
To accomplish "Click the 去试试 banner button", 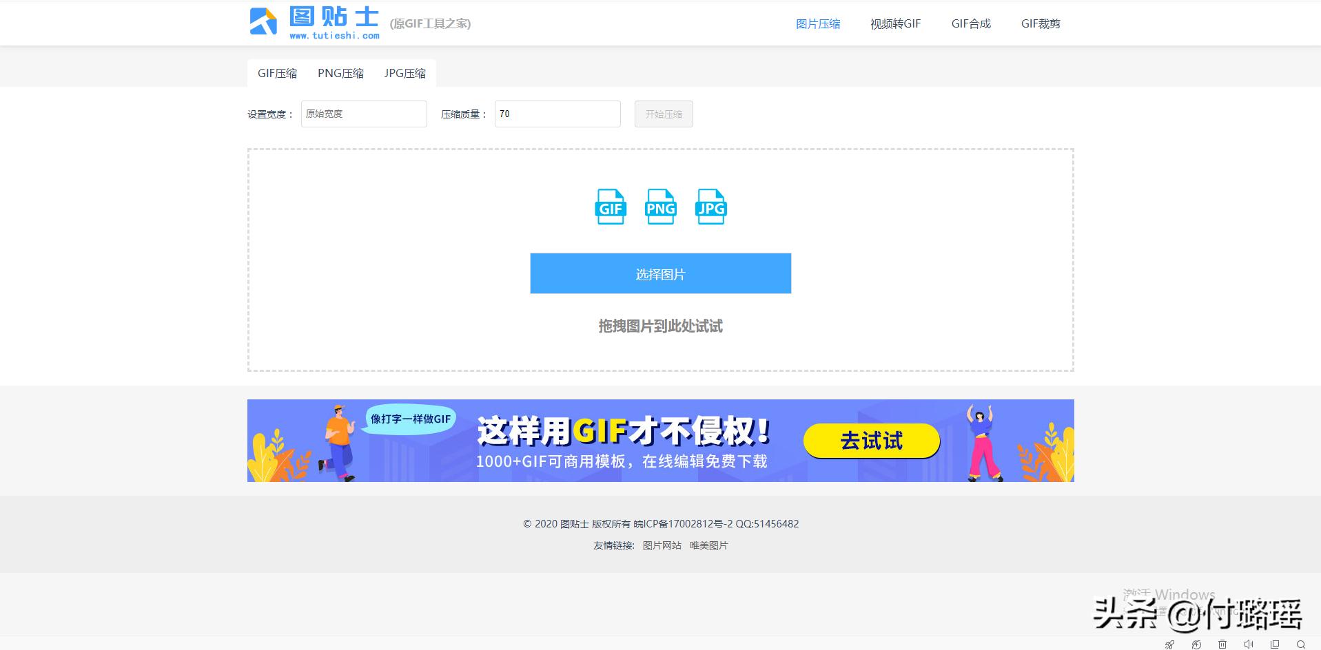I will [x=870, y=441].
